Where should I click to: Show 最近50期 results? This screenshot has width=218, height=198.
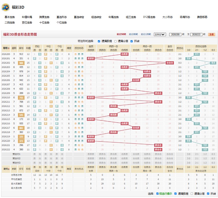[121, 34]
